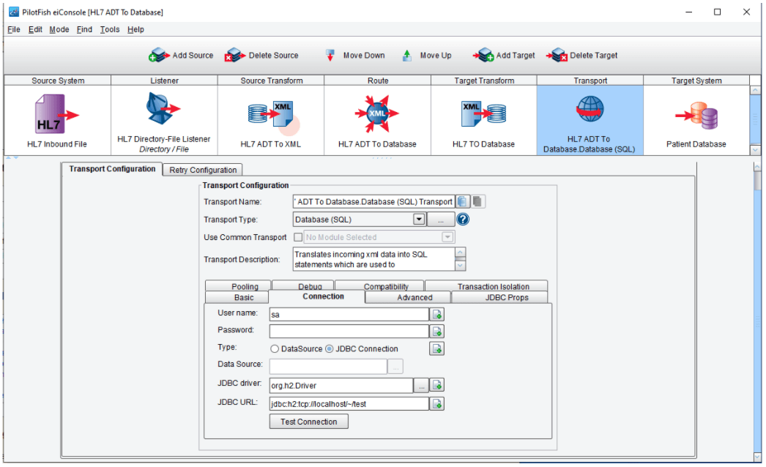The width and height of the screenshot is (766, 467).
Task: Switch to the Transaction Isolation tab
Action: (486, 285)
